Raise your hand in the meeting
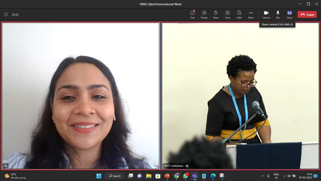This screenshot has width=321, height=181. [216, 14]
